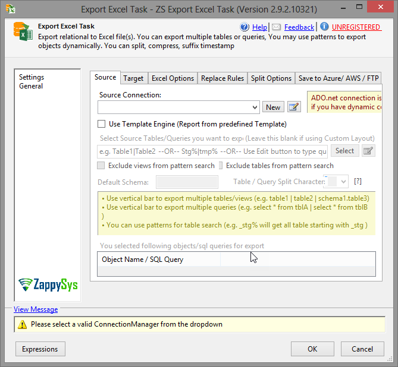This screenshot has width=398, height=367.
Task: Select General in the left panel
Action: tap(31, 86)
